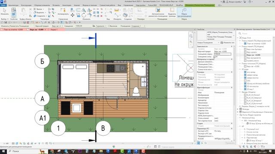This screenshot has width=275, height=154.
Task: Enable the Выноска leader checkbox
Action: [109, 26]
